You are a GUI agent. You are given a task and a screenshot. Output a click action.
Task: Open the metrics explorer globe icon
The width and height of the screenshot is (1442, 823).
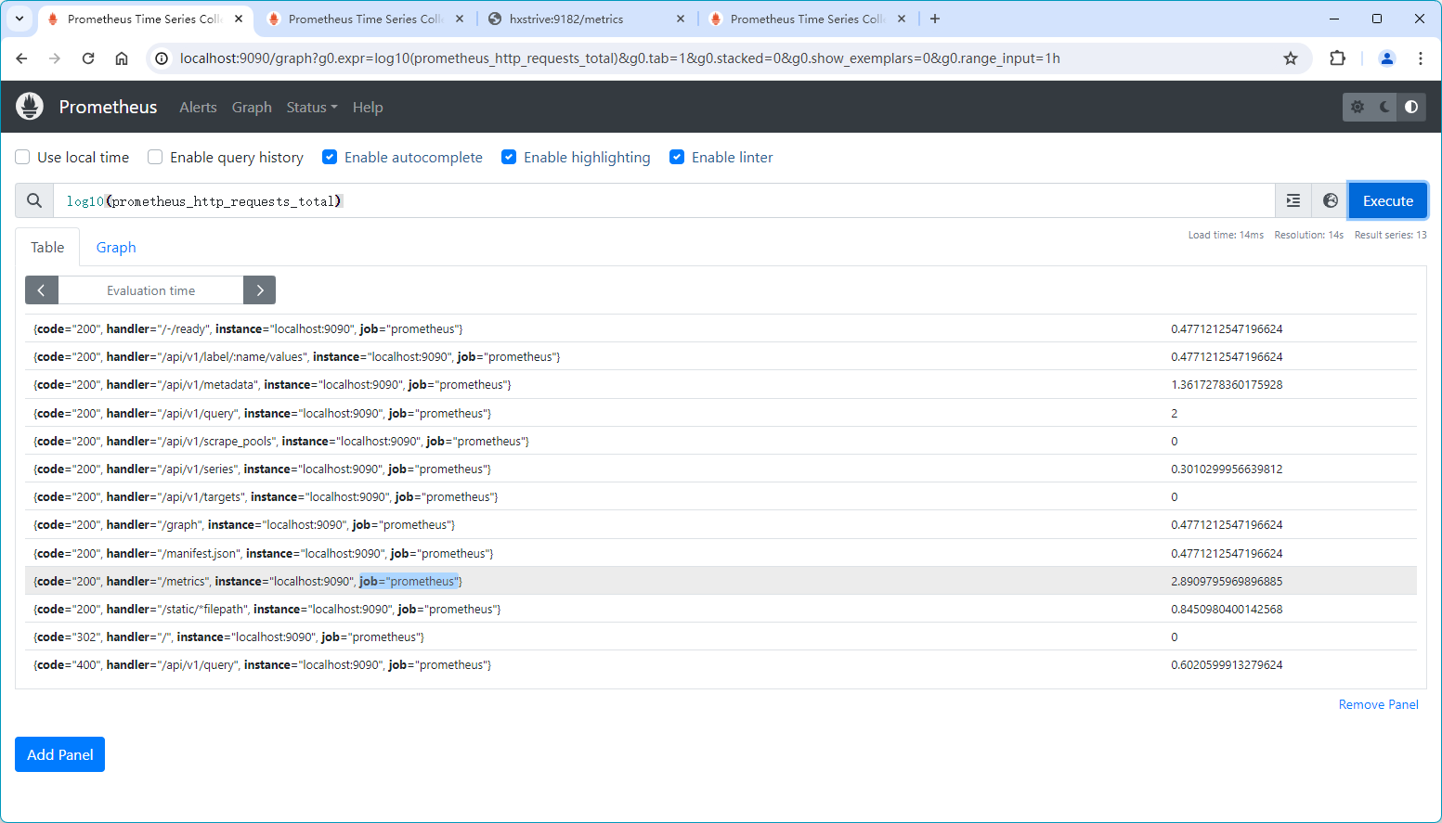pyautogui.click(x=1331, y=200)
